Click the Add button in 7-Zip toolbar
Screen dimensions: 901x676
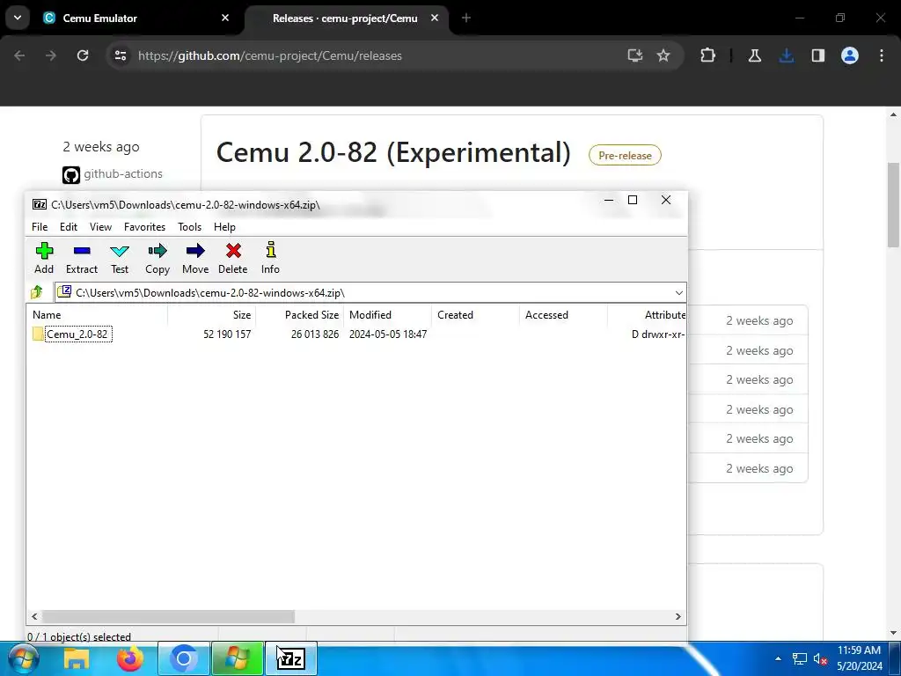(44, 258)
